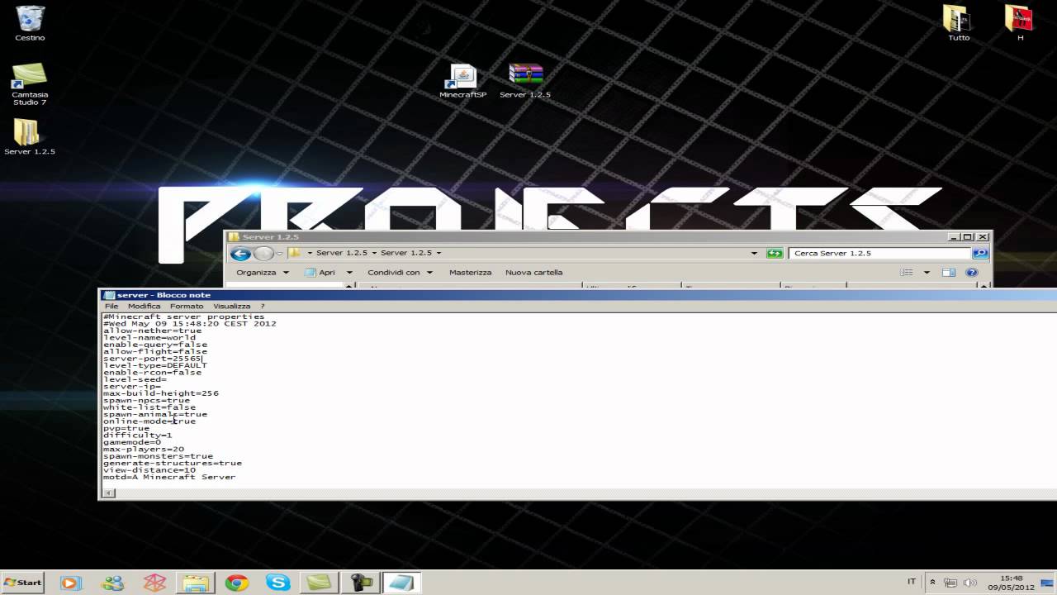The width and height of the screenshot is (1057, 595).
Task: Click the line online-mode=true
Action: click(149, 421)
